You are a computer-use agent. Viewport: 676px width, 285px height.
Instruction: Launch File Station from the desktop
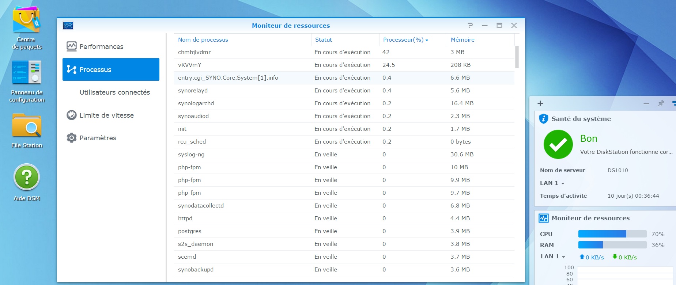click(x=26, y=126)
